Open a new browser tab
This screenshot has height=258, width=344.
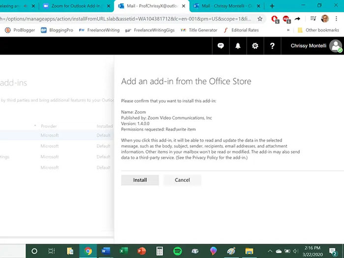(x=272, y=6)
